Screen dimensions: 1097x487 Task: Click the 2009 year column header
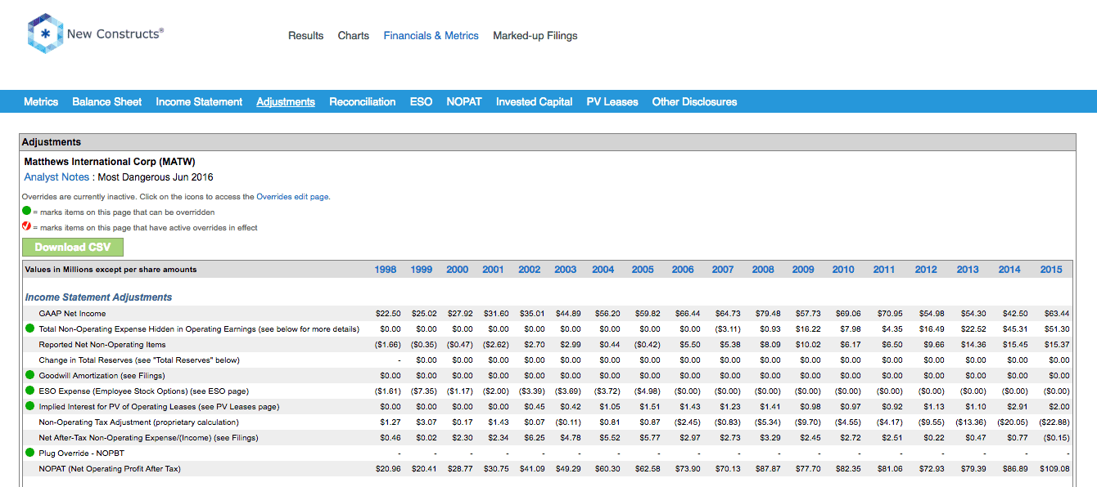pos(803,270)
